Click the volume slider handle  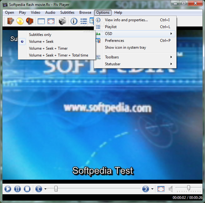[x=188, y=188]
